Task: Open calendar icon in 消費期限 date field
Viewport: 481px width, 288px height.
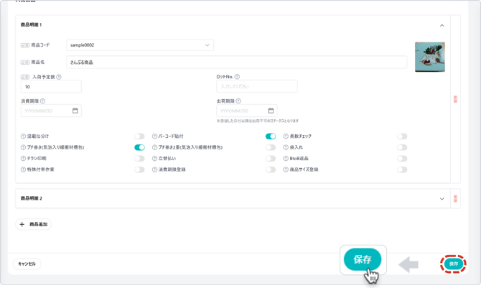Action: coord(75,111)
